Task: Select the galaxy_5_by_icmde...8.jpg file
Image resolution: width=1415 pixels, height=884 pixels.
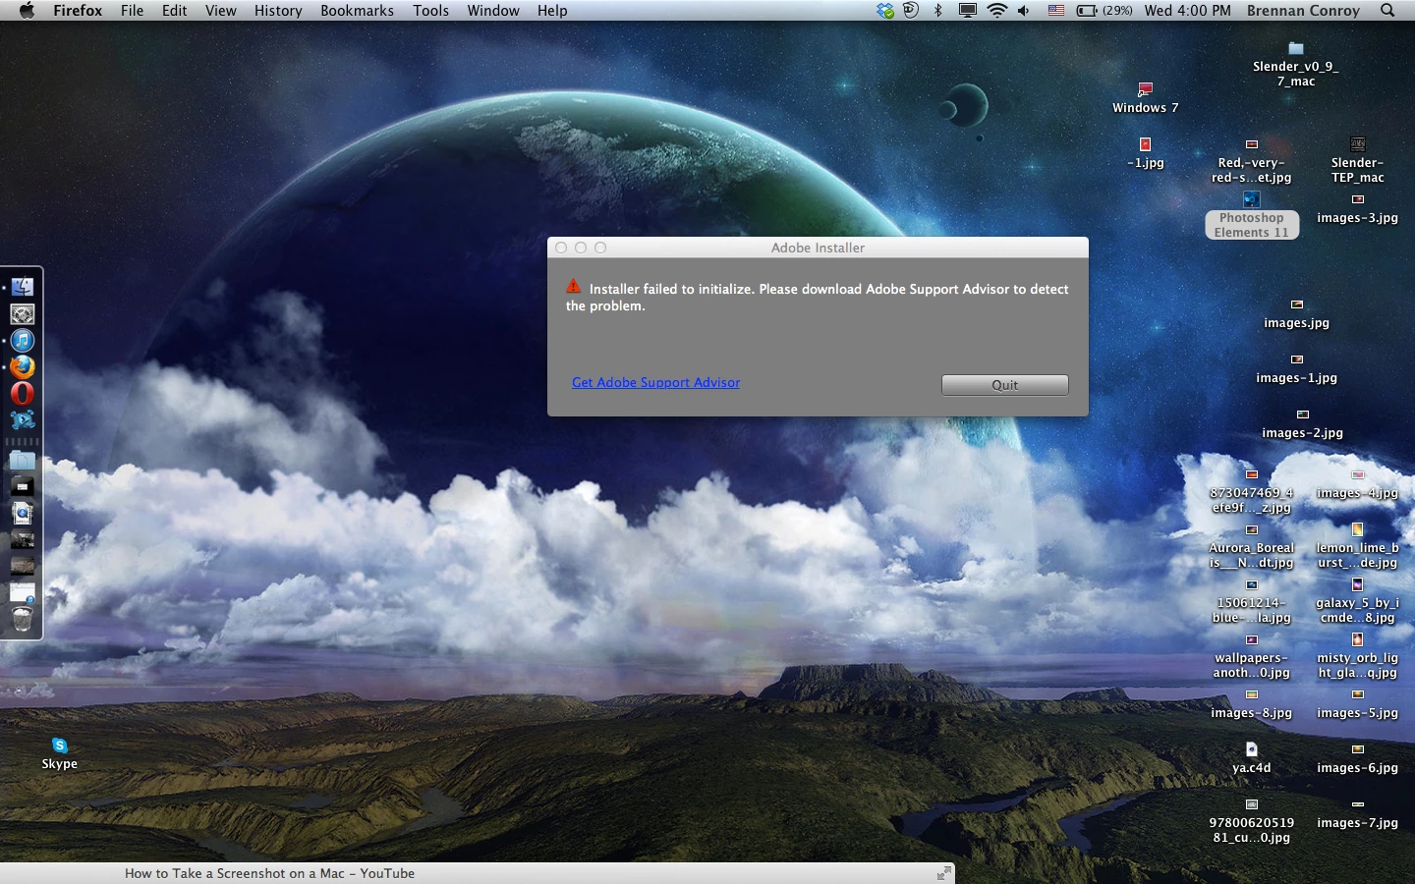Action: tap(1357, 601)
